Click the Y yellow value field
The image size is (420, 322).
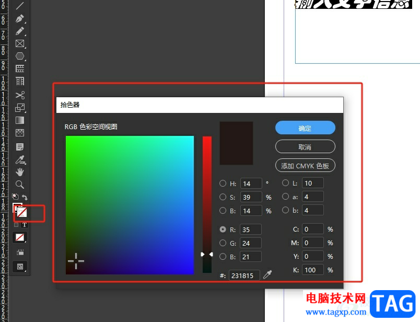click(x=313, y=256)
